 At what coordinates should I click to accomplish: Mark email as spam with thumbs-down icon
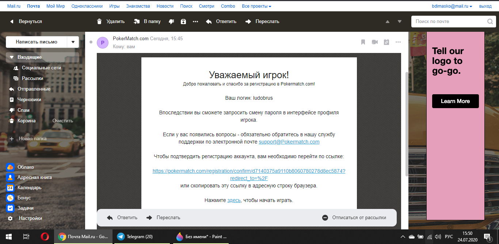click(171, 22)
